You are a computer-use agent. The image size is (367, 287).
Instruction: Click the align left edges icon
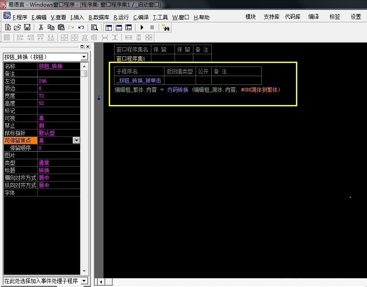(20, 37)
